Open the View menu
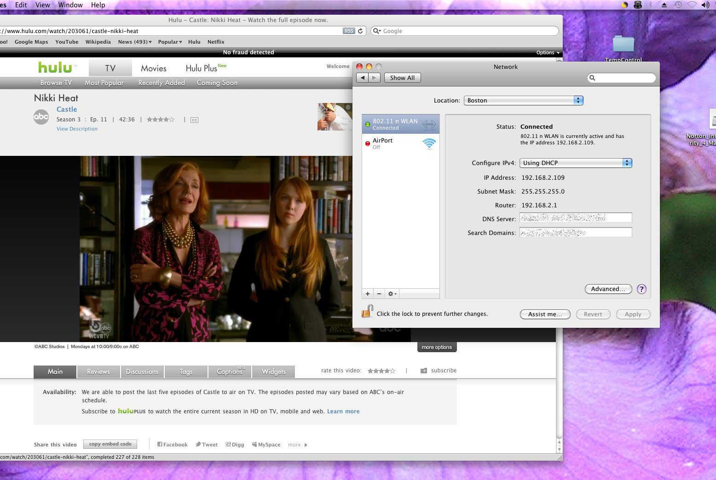The height and width of the screenshot is (480, 716). tap(43, 5)
